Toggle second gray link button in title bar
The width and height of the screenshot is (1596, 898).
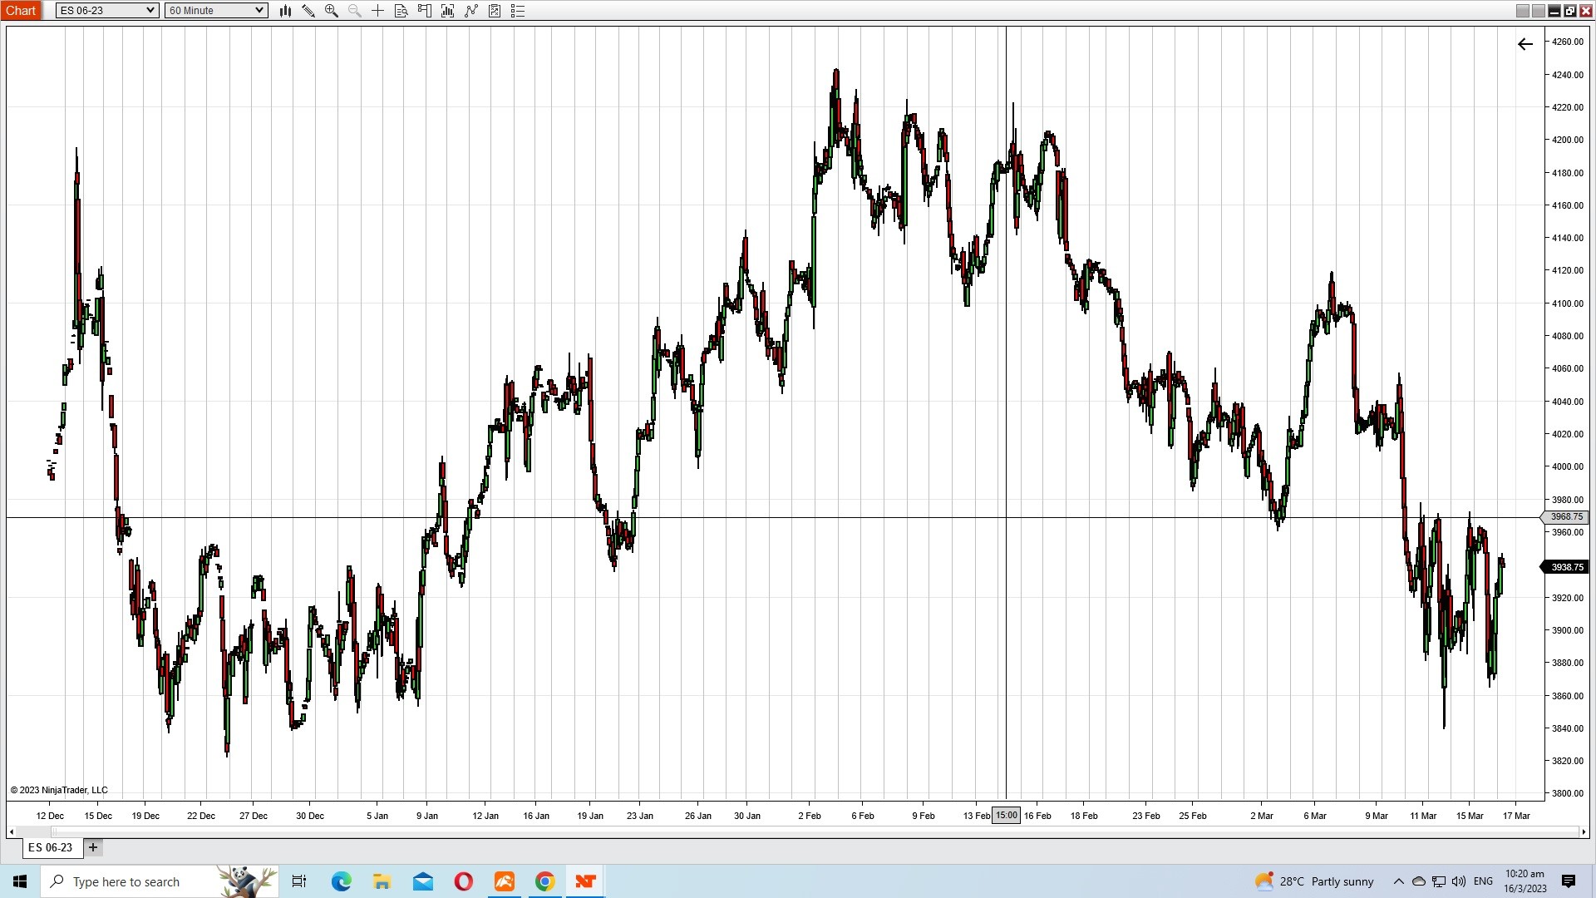pos(1538,11)
